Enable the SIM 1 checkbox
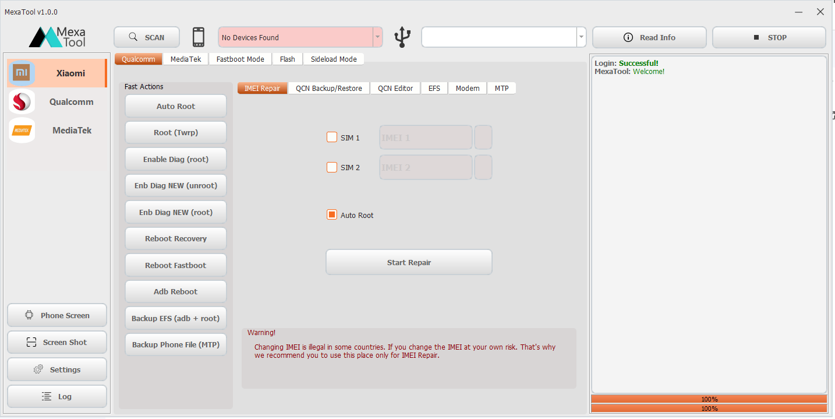Viewport: 835px width, 419px height. click(x=332, y=137)
